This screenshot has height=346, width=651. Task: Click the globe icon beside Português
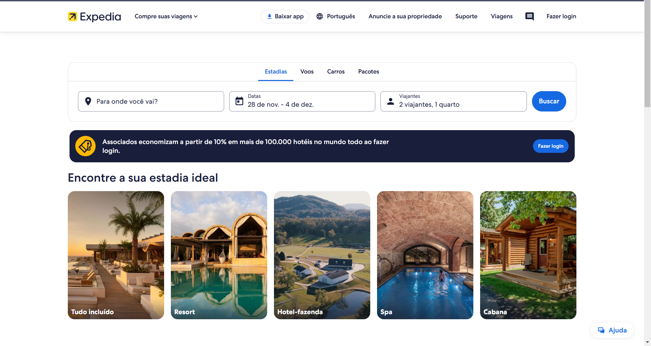tap(320, 16)
